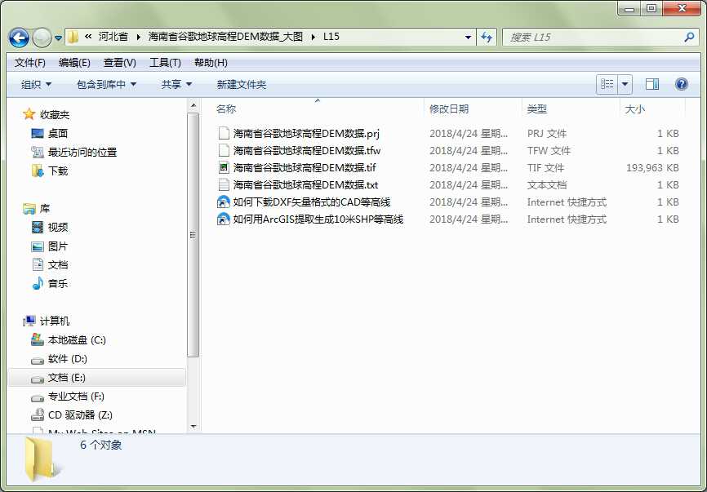Select the .prj file icon

224,133
